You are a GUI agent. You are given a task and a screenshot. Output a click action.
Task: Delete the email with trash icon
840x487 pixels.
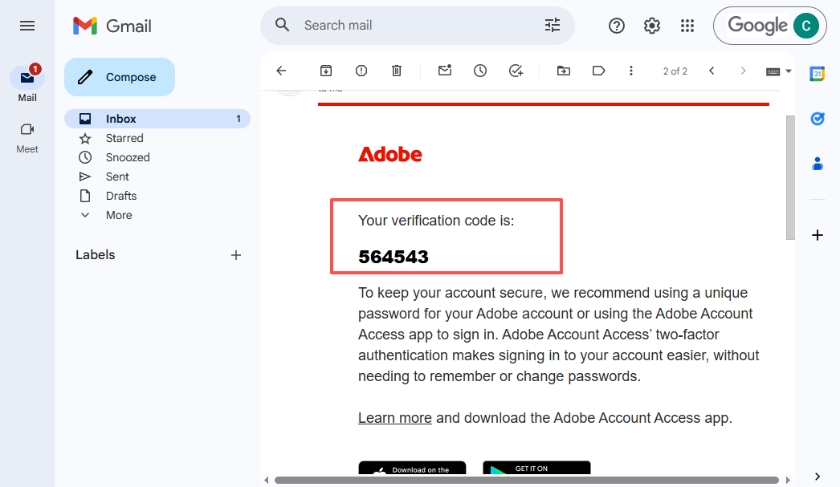coord(397,71)
